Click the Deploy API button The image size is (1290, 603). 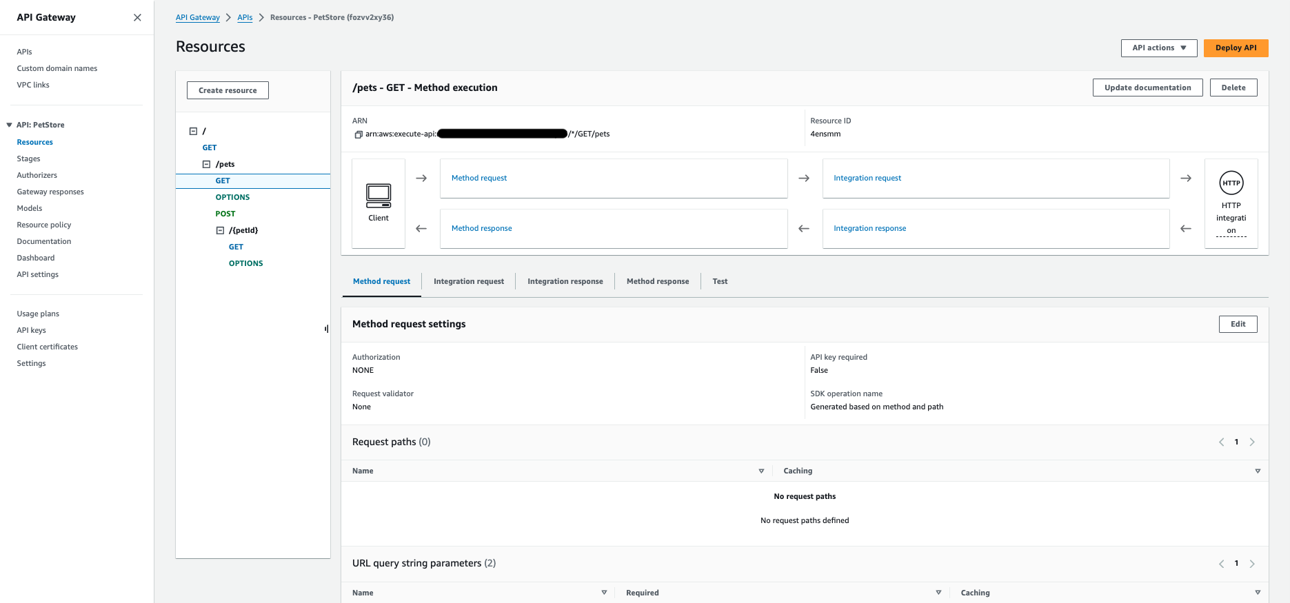coord(1236,48)
